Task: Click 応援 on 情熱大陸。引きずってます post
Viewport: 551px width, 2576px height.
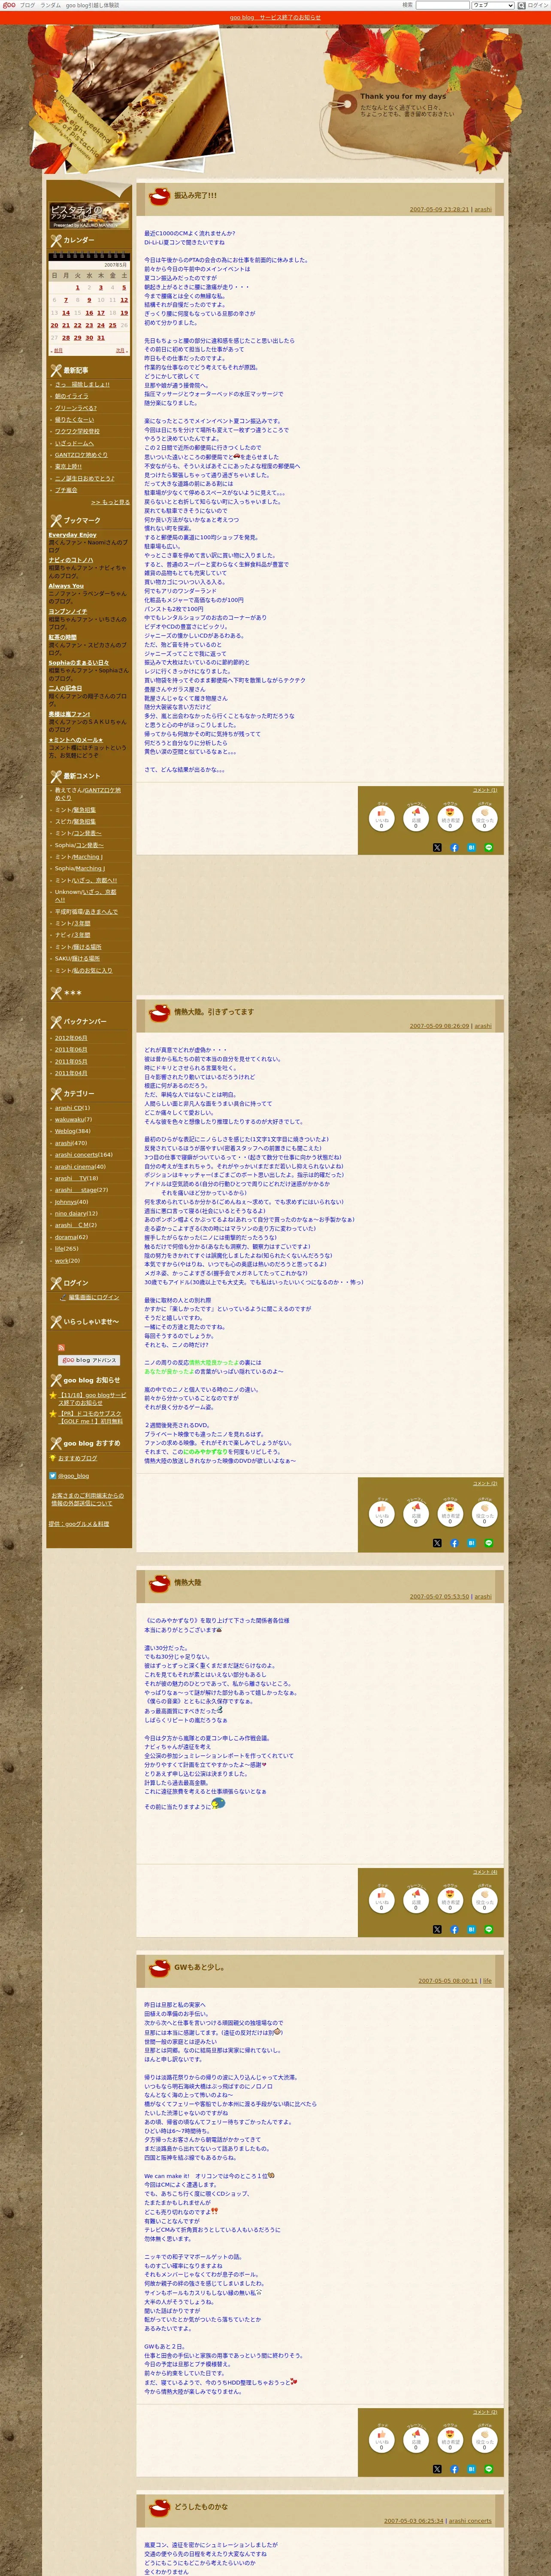Action: coord(416,1513)
